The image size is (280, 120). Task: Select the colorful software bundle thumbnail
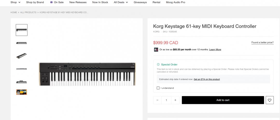point(22,92)
